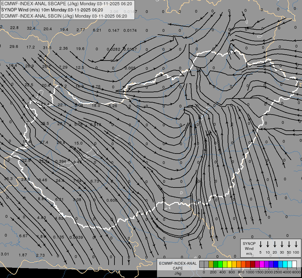Pick the bright magenta CAPE legend swatch
The height and width of the screenshot is (278, 302).
click(x=262, y=264)
